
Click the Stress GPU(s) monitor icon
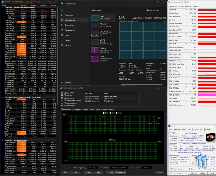(62, 106)
